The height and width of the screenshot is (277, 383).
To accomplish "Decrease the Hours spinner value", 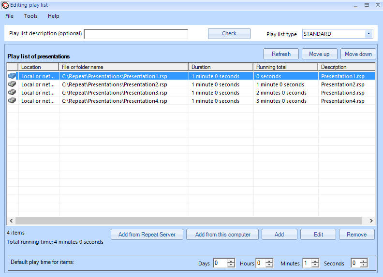I will pos(269,265).
